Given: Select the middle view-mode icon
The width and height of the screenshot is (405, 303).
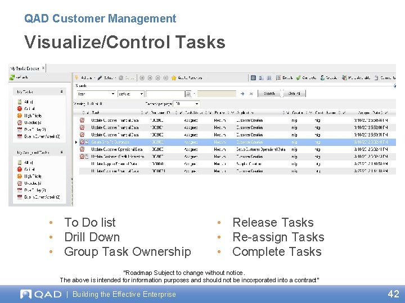Looking at the screenshot, I should (261, 77).
